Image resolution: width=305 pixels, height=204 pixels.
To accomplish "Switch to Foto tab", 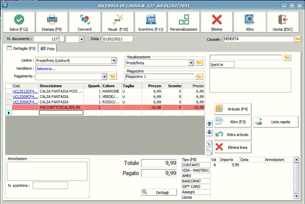I will pos(48,49).
